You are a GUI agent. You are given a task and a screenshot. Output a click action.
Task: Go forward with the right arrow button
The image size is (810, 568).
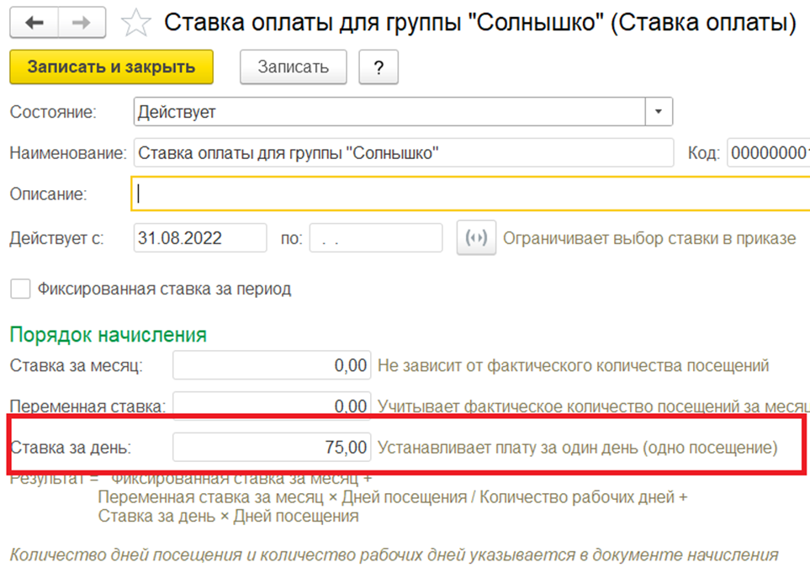coord(82,23)
